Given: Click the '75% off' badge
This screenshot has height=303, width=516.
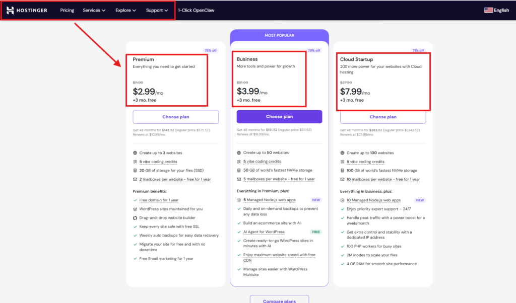Looking at the screenshot, I should (x=211, y=51).
